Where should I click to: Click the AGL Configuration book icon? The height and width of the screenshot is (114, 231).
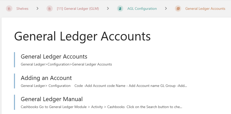(120, 9)
